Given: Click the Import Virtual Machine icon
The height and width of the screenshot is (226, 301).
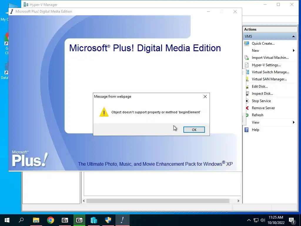Looking at the screenshot, I should tap(247, 58).
